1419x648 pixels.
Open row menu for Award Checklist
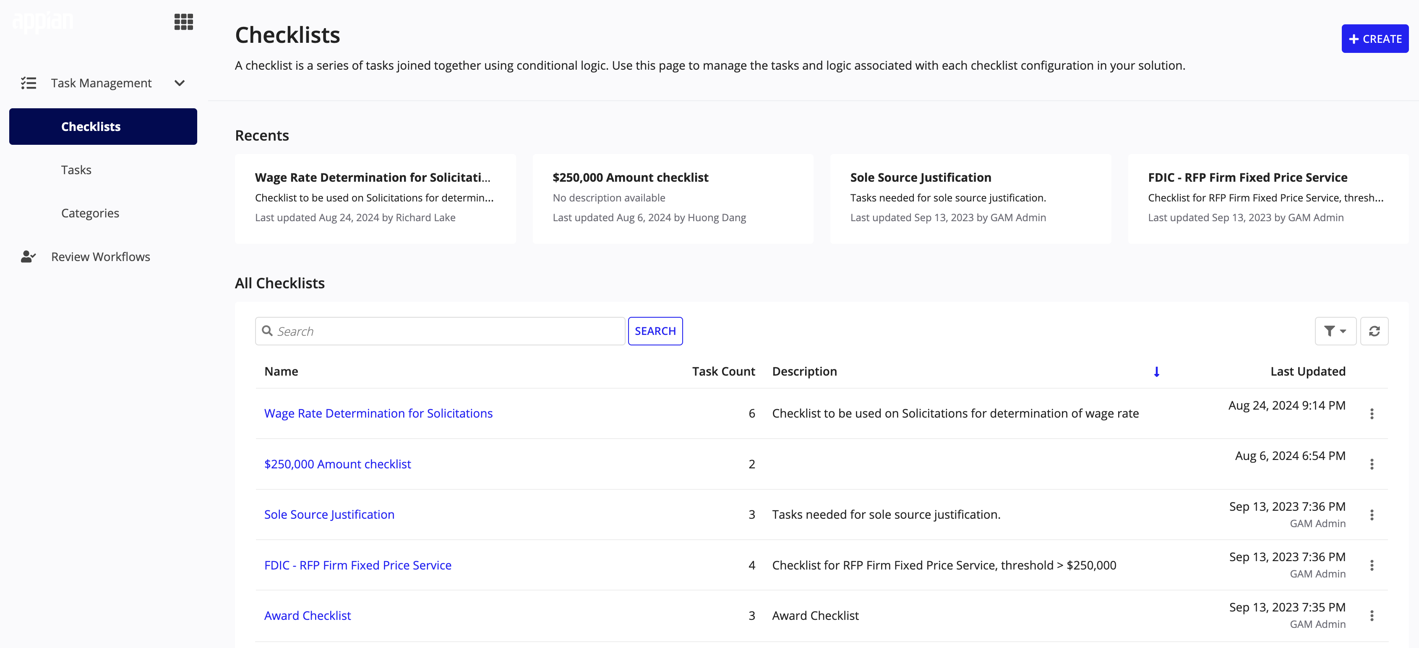click(1372, 616)
